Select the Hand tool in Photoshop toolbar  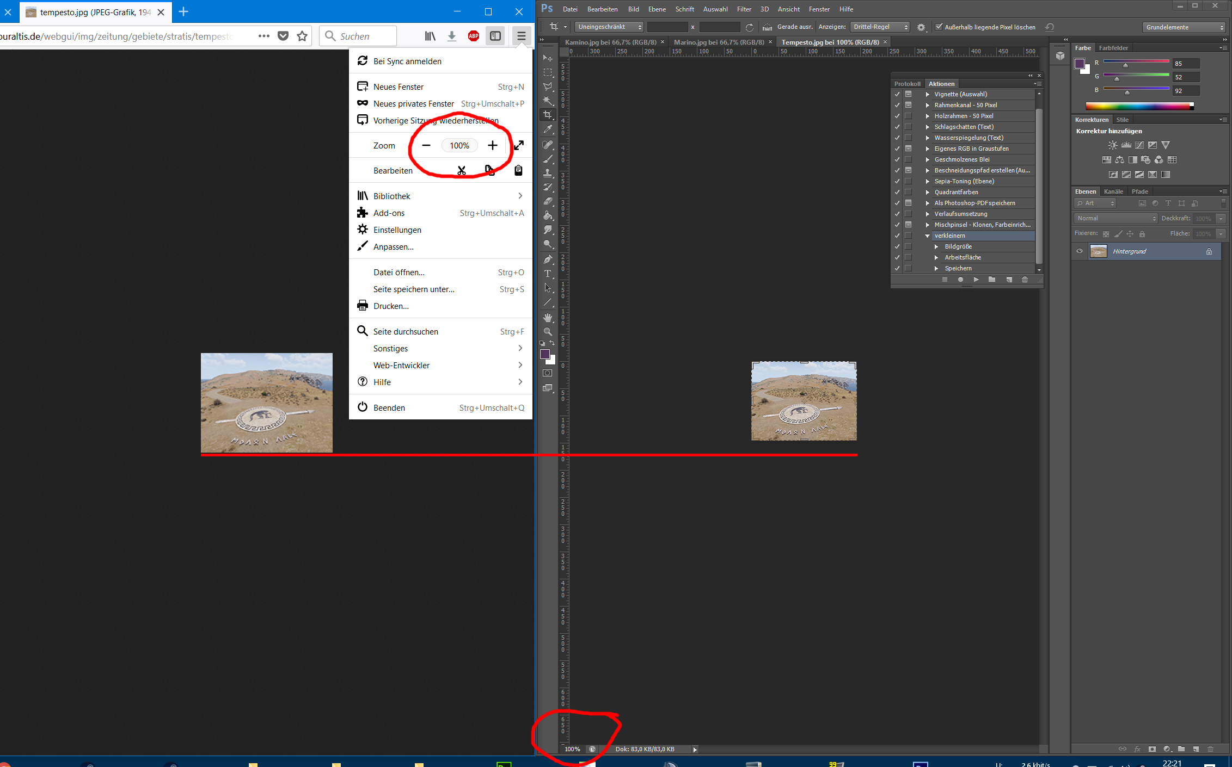tap(548, 318)
